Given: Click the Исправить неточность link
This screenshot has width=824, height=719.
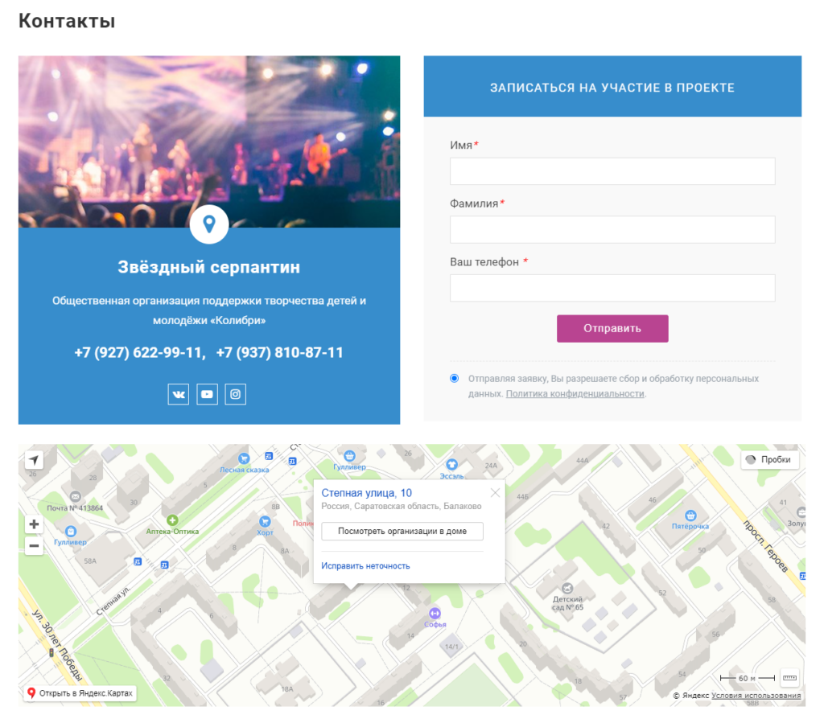Looking at the screenshot, I should (365, 566).
